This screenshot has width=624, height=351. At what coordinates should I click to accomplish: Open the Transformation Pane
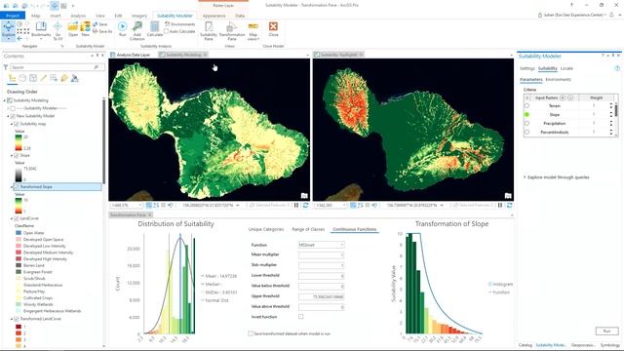[x=232, y=30]
